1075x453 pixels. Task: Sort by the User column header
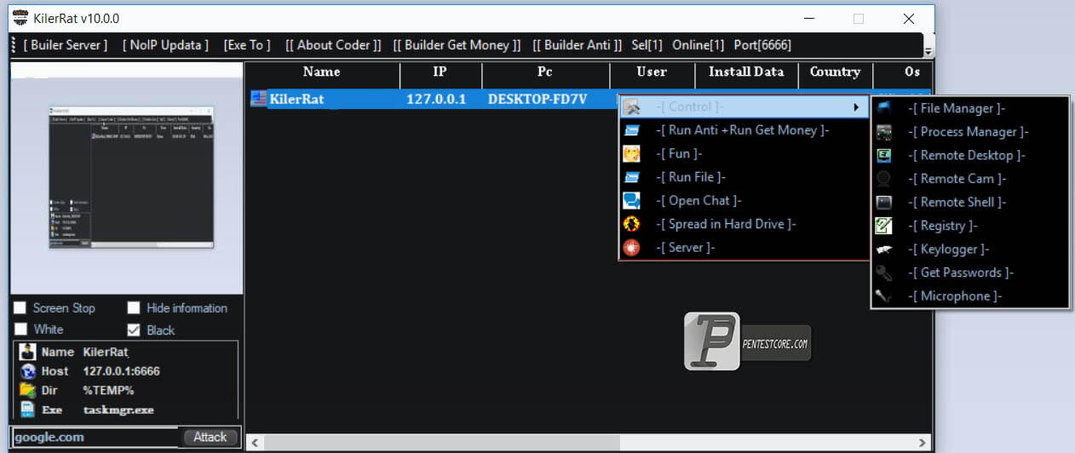tap(652, 72)
